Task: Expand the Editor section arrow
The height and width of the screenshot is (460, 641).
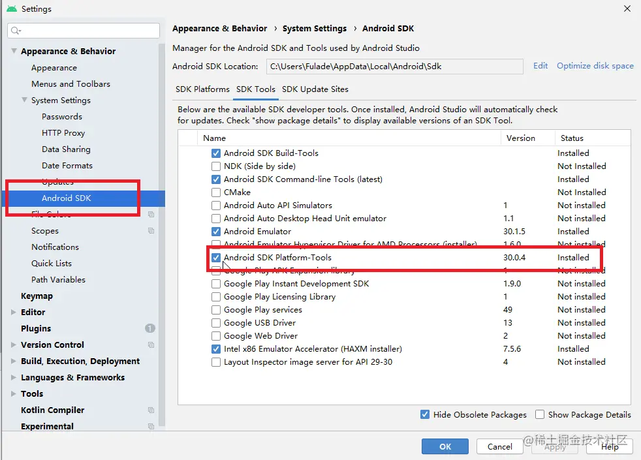Action: 14,312
